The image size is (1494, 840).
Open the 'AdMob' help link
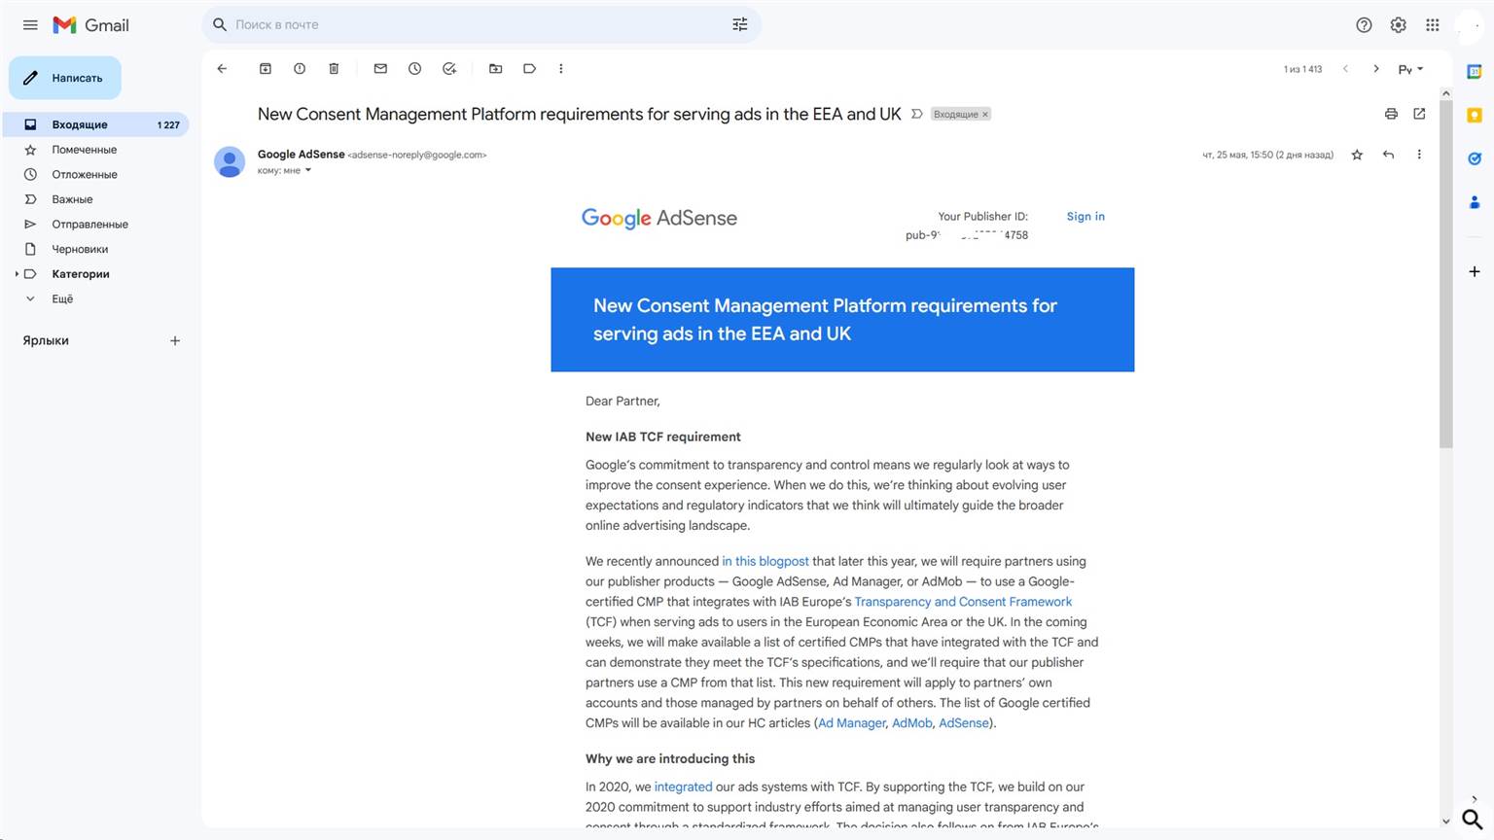pyautogui.click(x=912, y=723)
